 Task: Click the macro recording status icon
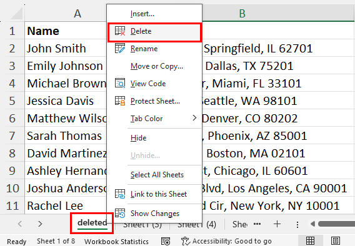(x=166, y=241)
